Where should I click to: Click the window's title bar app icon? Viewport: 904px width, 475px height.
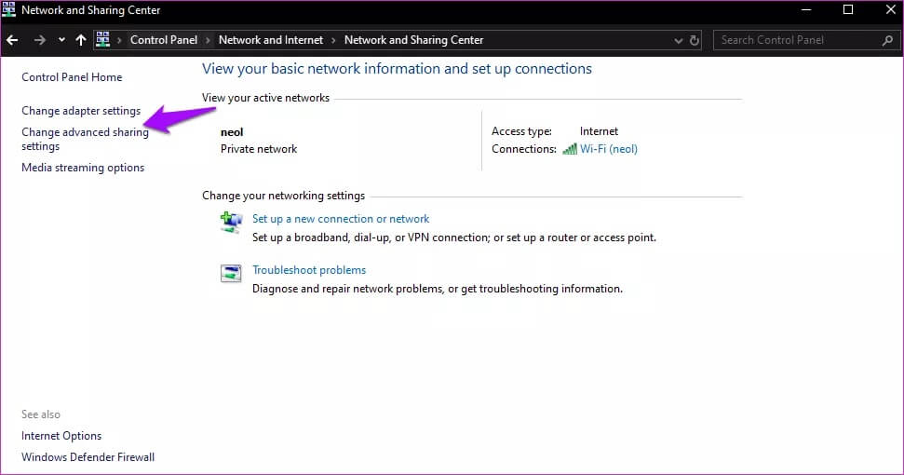click(x=8, y=9)
